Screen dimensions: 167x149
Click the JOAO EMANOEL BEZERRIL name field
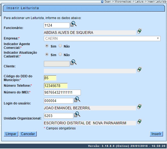point(90,108)
